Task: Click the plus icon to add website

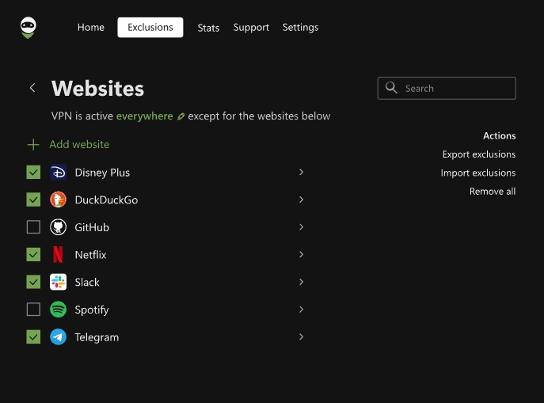Action: coord(33,145)
